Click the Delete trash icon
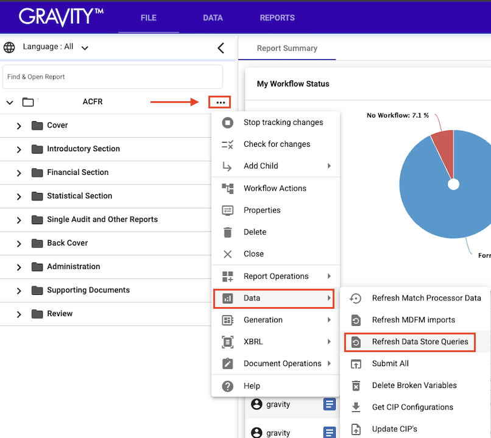This screenshot has width=491, height=438. click(228, 232)
